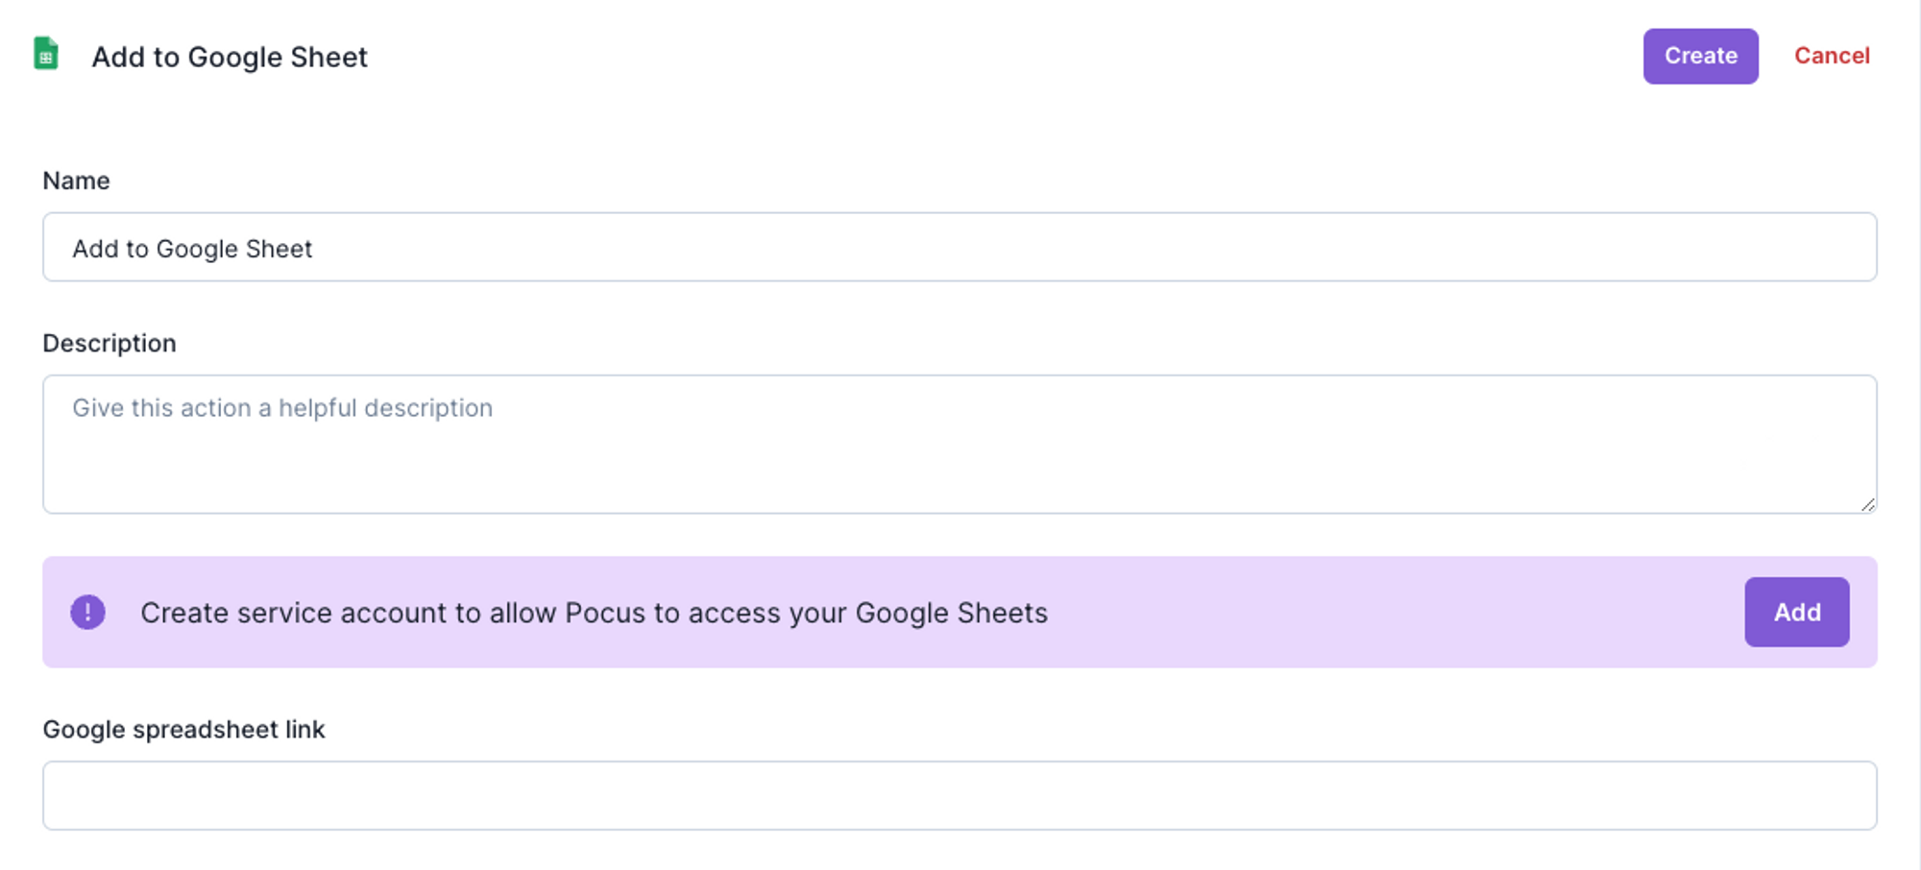1921x870 pixels.
Task: Click the 'Name' field label
Action: pos(76,181)
